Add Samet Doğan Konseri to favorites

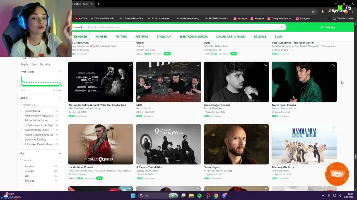click(266, 65)
